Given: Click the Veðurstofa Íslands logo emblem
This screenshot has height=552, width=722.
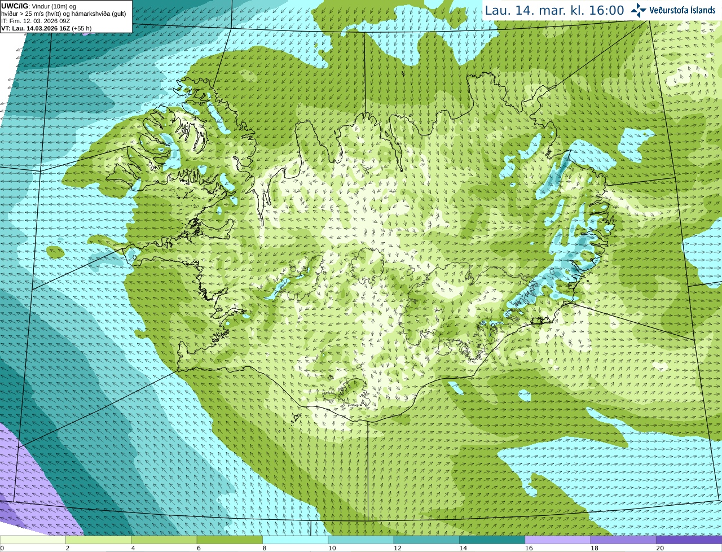Looking at the screenshot, I should point(639,10).
